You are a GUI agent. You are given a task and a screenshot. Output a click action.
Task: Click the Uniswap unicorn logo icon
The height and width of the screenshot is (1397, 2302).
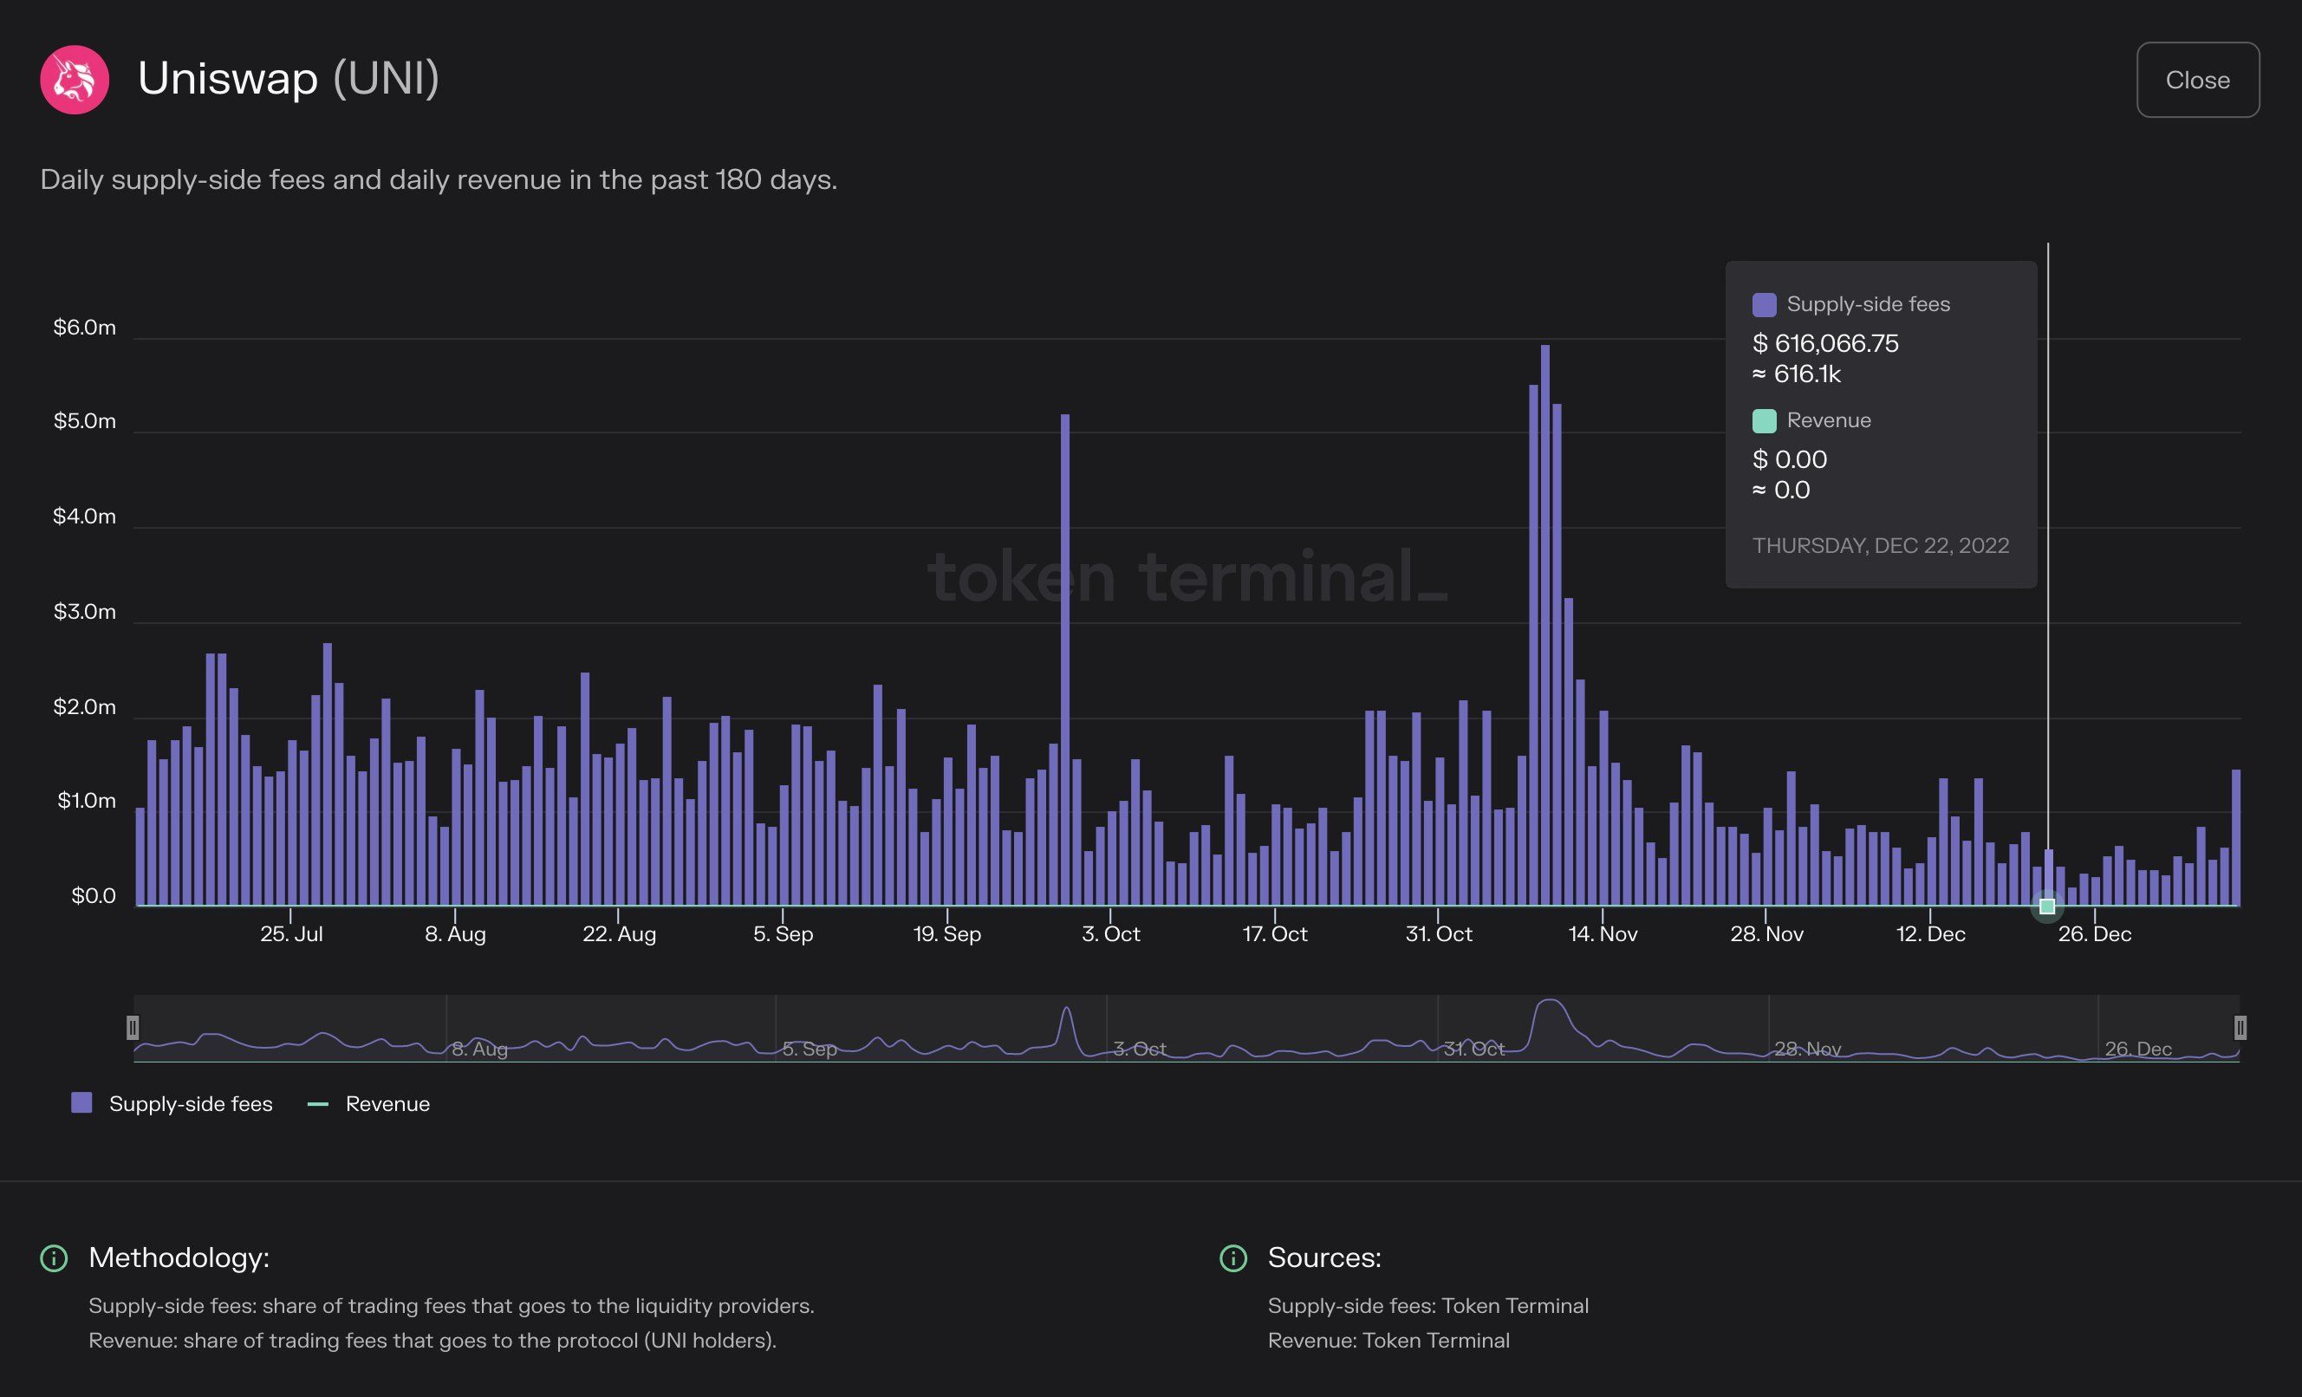pos(75,80)
